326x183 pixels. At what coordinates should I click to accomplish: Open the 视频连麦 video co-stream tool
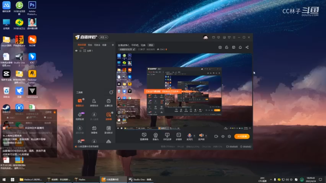click(80, 116)
